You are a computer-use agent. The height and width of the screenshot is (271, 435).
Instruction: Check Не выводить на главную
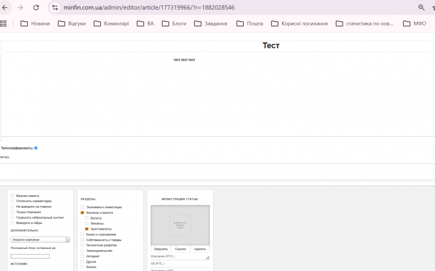(12, 207)
